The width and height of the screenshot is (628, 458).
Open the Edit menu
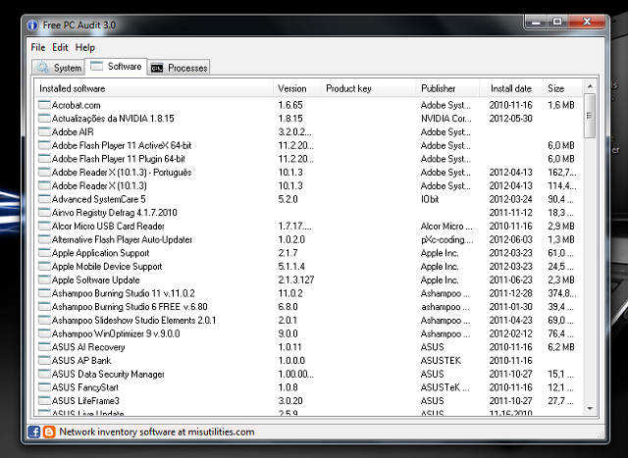[60, 47]
